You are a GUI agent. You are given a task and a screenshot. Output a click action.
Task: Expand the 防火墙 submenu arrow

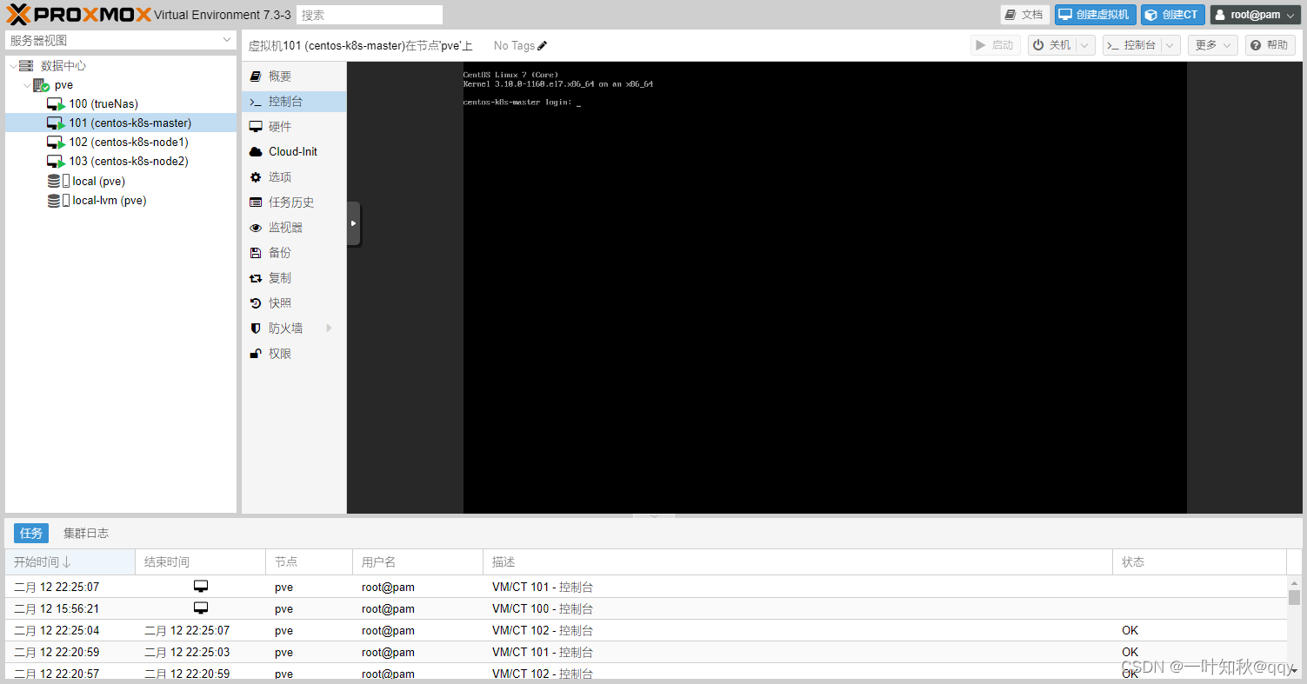tap(329, 329)
